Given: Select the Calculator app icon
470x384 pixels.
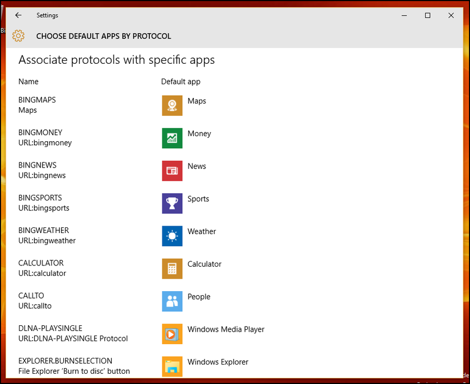Looking at the screenshot, I should (172, 268).
